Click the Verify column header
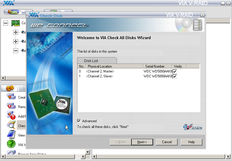This screenshot has width=232, height=161. point(179,66)
